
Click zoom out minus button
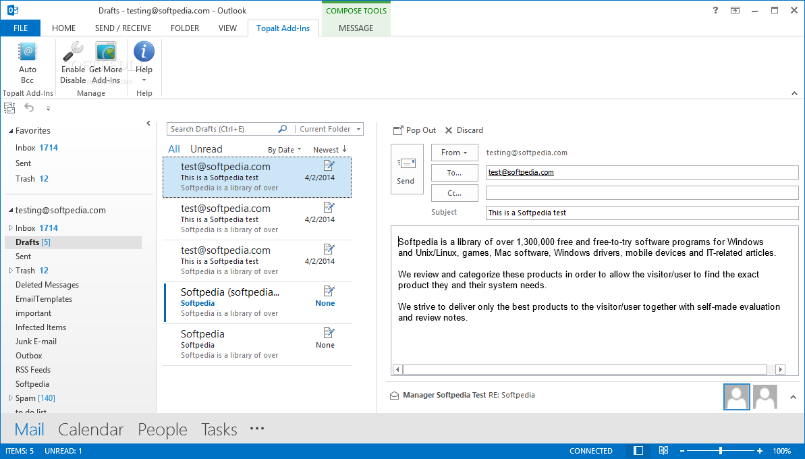click(x=682, y=451)
